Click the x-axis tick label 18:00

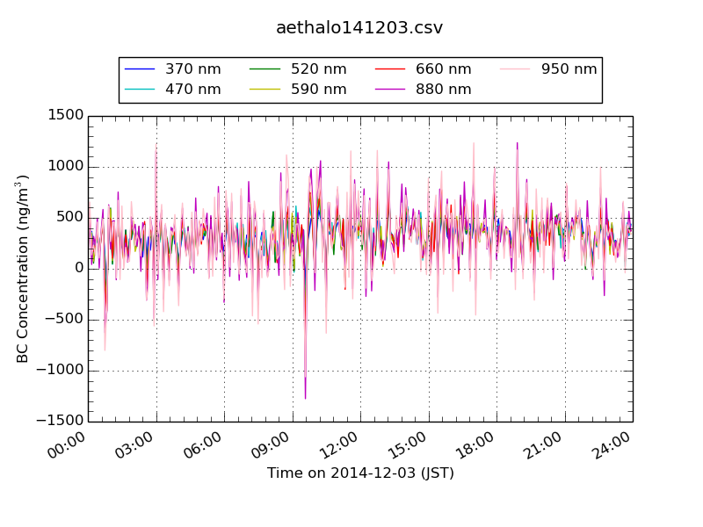[x=475, y=445]
